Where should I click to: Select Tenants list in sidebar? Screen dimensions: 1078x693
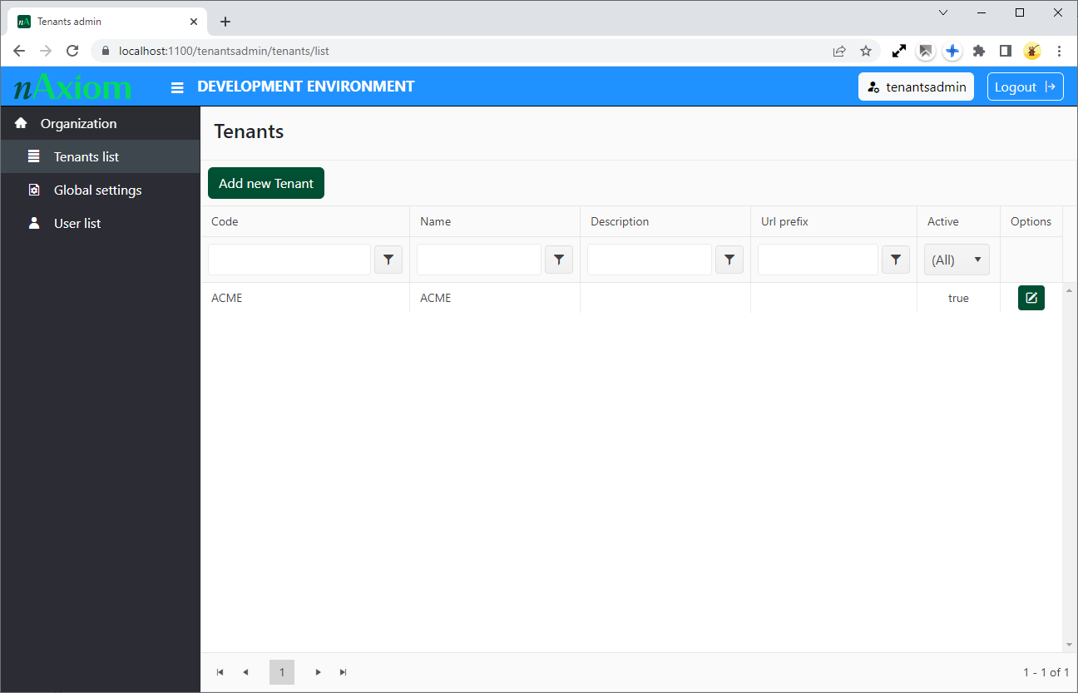(x=101, y=156)
